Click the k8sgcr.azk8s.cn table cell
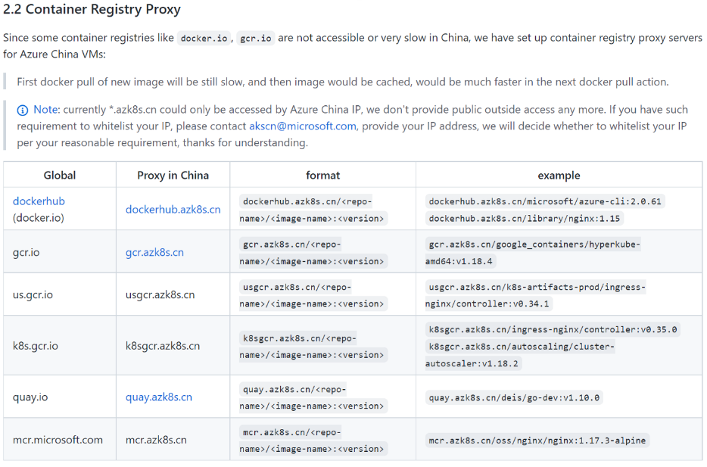Screen dimensions: 707x467 tap(173, 346)
